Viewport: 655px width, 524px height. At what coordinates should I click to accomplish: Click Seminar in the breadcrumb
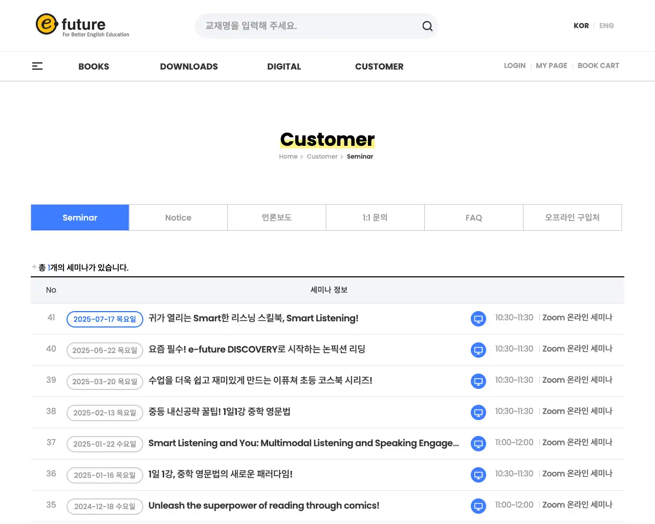(360, 157)
